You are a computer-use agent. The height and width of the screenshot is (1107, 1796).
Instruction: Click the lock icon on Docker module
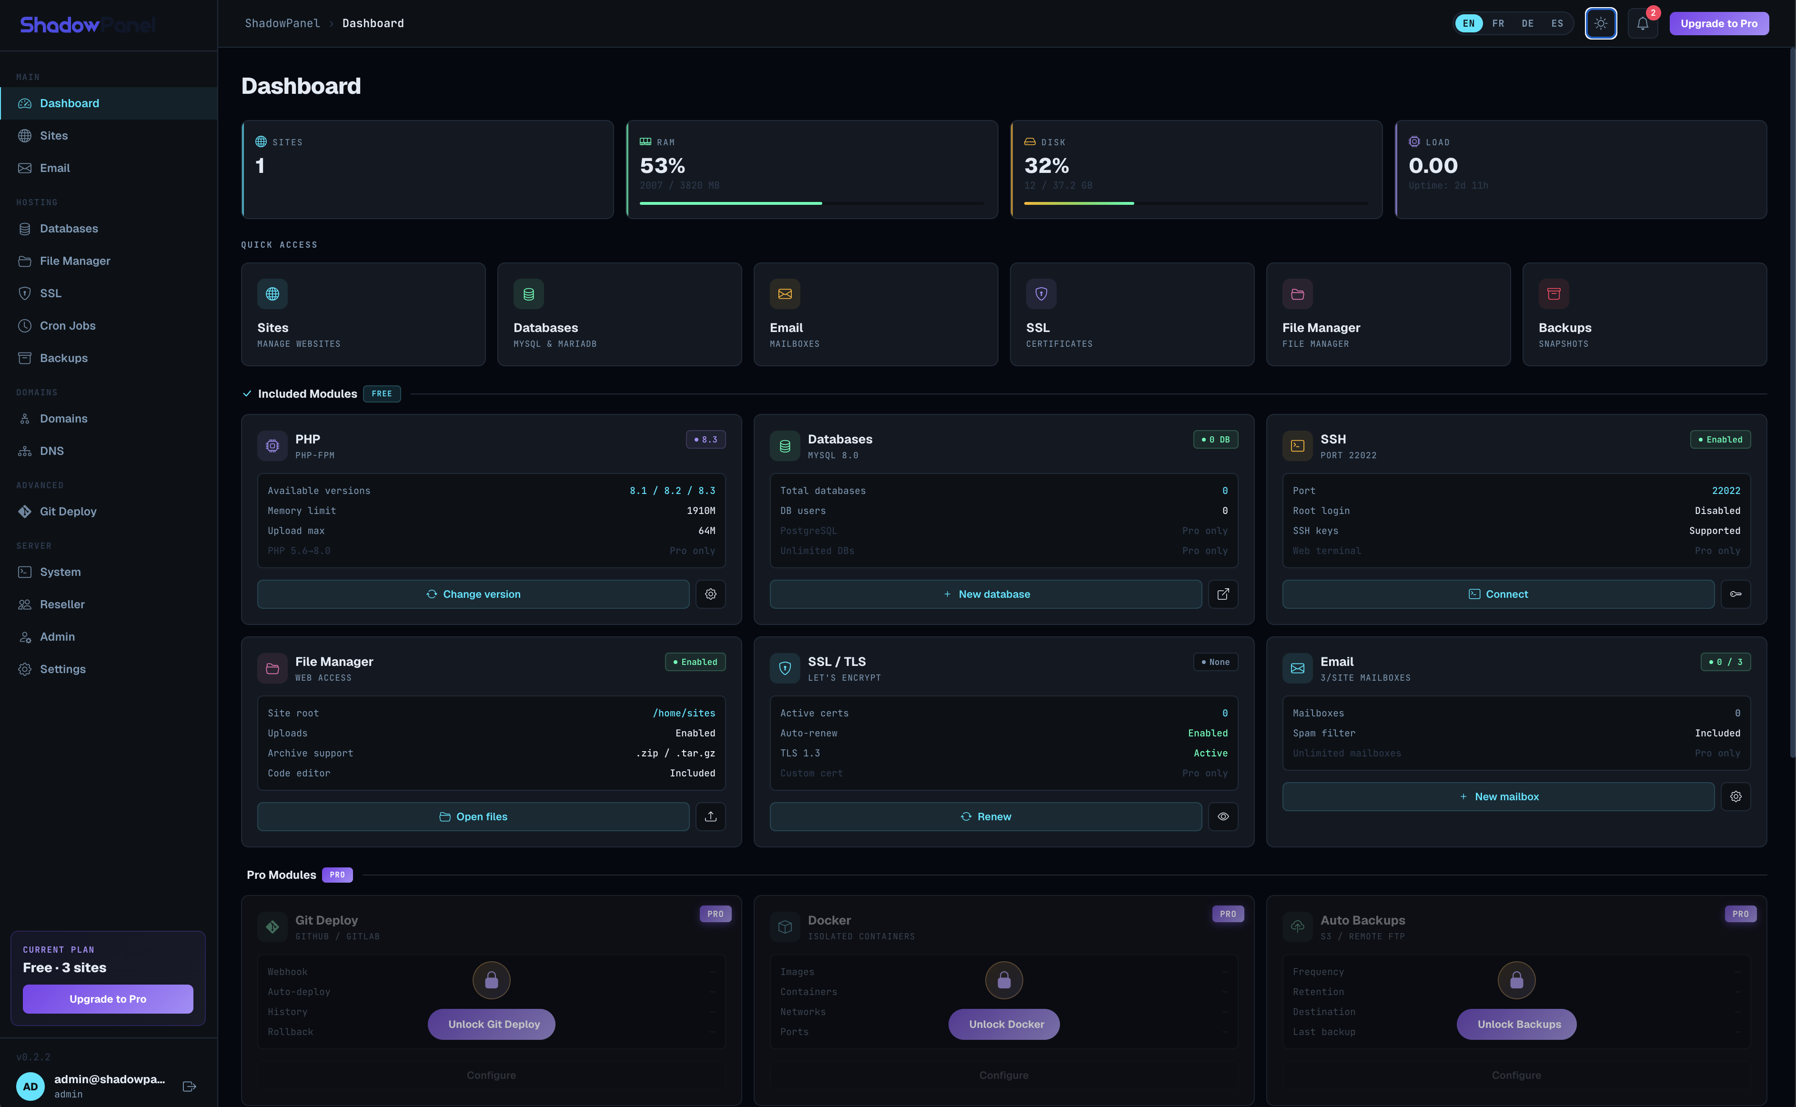pos(1004,980)
